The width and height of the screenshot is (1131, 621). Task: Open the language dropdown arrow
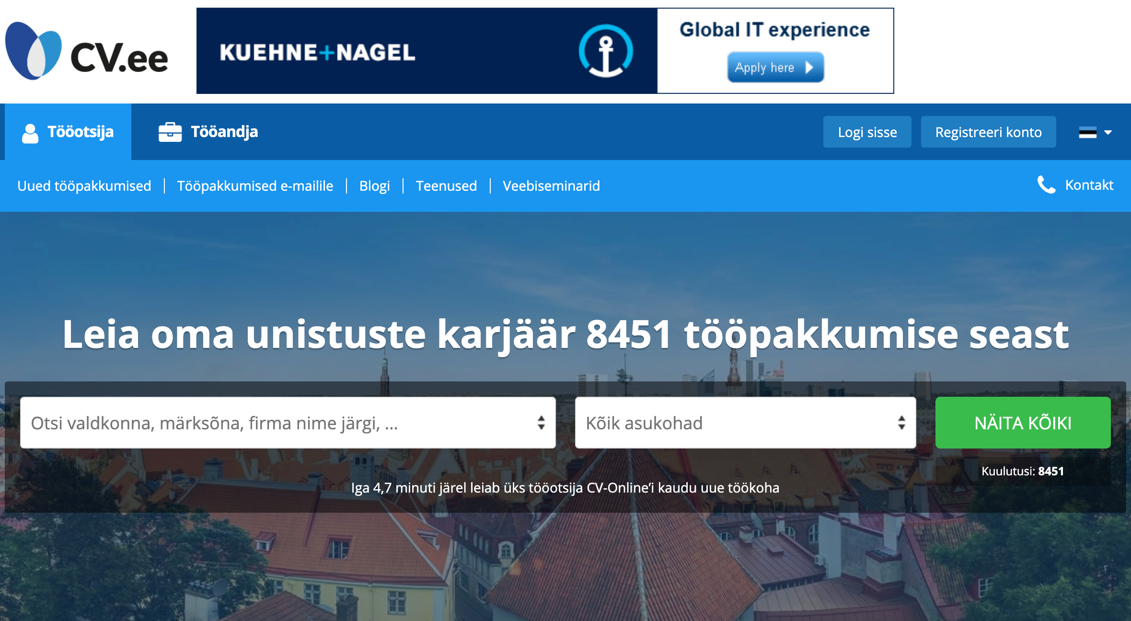[1108, 132]
